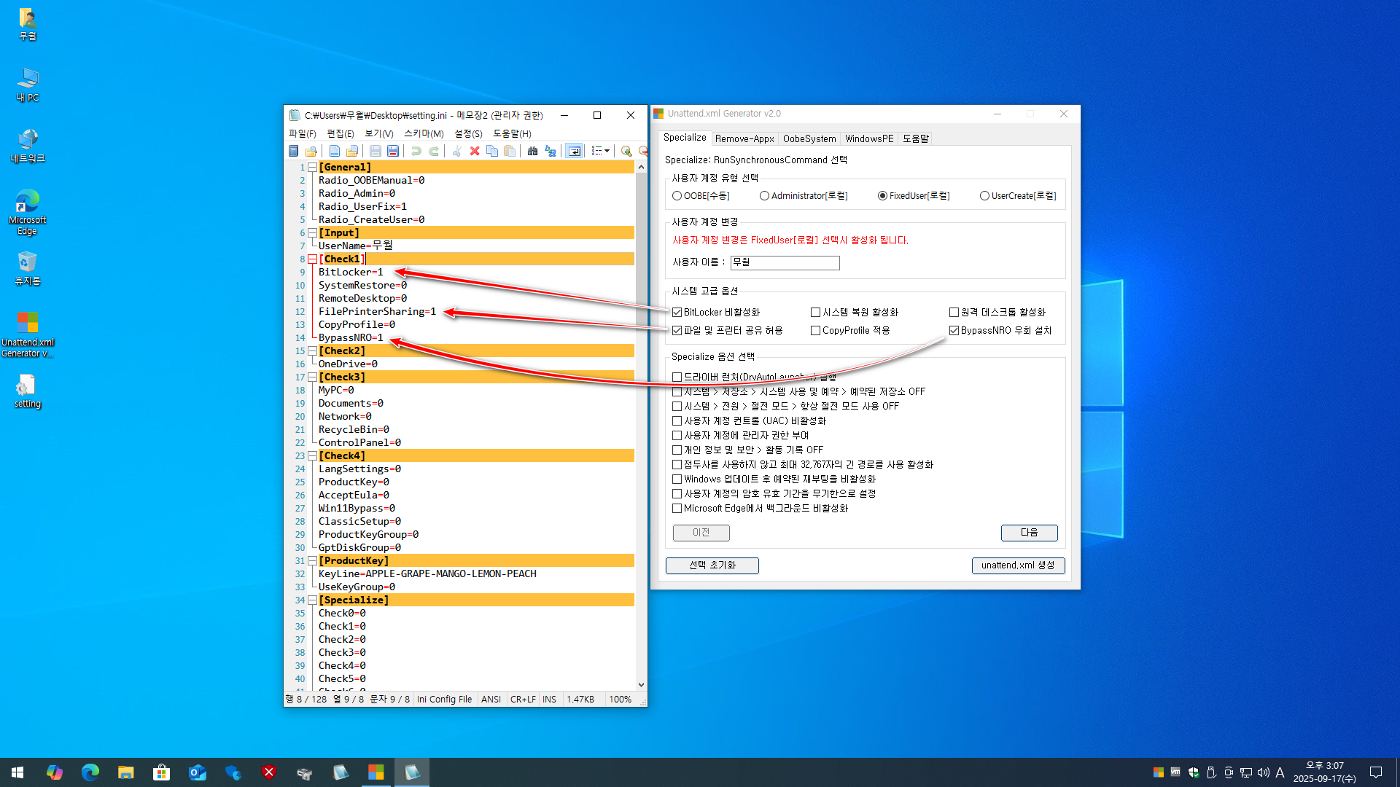Click the copy toolbar icon
The width and height of the screenshot is (1400, 787).
[x=492, y=151]
